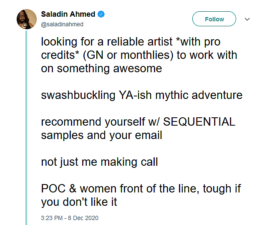Open the 3:23 PM - 8 Dec 2020 timestamp
The width and height of the screenshot is (267, 225).
69,218
